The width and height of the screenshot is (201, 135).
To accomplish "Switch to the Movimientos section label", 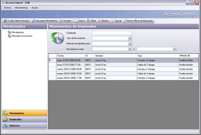I will pos(17,113).
